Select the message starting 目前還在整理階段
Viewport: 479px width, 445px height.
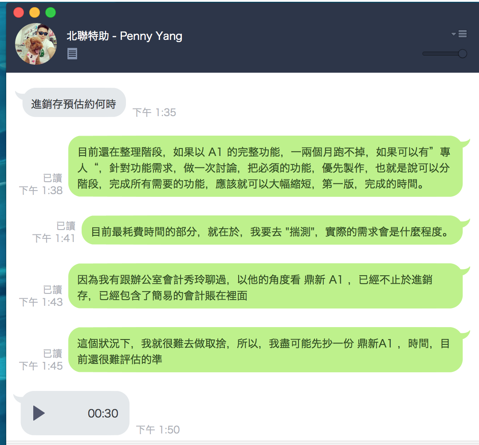click(265, 166)
